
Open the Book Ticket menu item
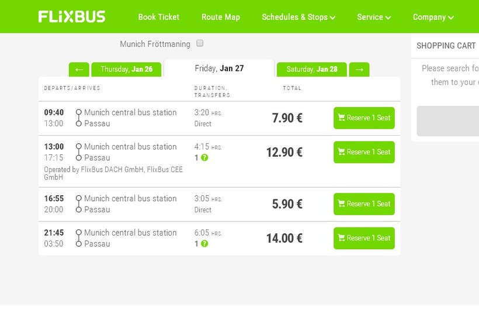tap(159, 17)
